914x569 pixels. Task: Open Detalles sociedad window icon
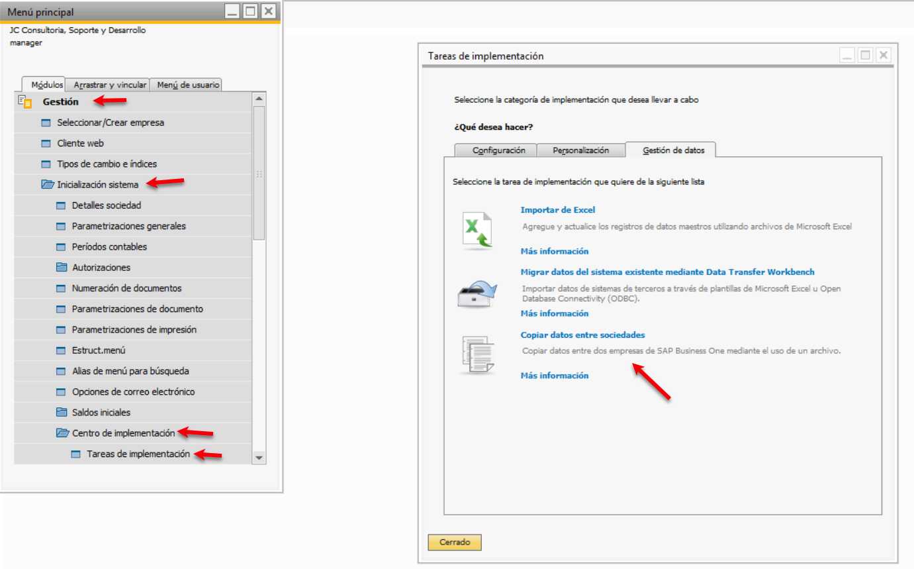61,205
